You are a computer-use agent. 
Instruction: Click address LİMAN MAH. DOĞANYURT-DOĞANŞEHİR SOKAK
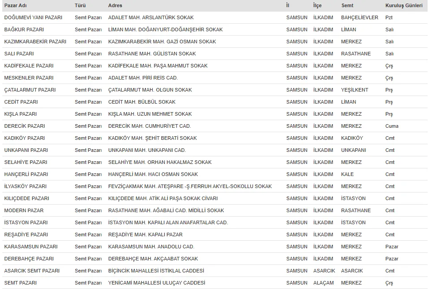(165, 29)
